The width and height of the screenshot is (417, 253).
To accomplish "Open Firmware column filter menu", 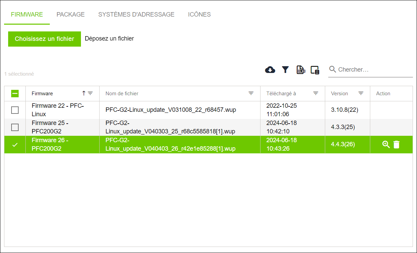I will coord(90,93).
